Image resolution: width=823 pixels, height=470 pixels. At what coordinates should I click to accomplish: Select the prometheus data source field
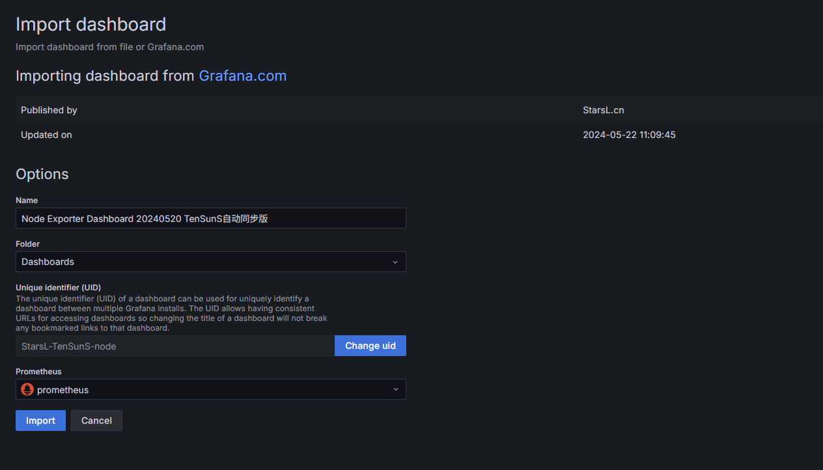210,389
